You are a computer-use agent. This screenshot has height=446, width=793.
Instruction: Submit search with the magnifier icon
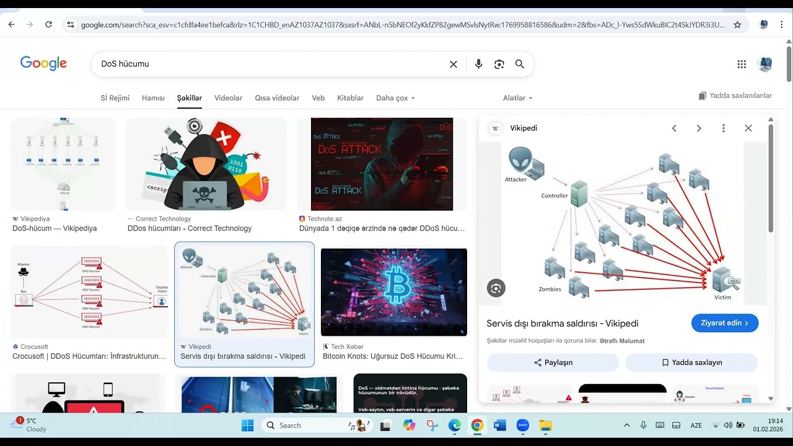[520, 64]
